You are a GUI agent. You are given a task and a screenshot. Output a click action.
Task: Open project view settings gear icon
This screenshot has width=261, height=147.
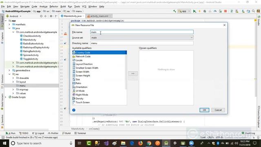[51, 16]
